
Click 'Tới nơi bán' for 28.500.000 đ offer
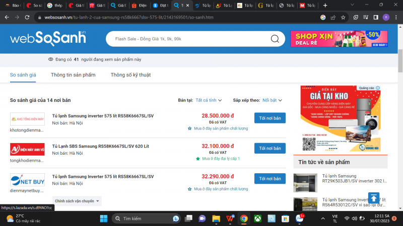(270, 118)
